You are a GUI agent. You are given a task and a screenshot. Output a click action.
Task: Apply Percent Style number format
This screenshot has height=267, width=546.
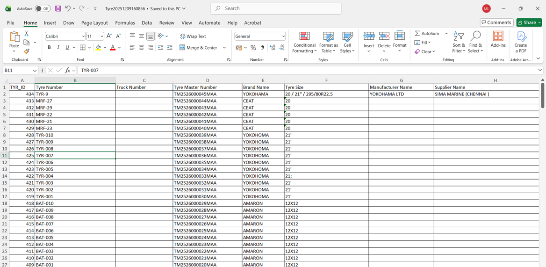click(x=253, y=47)
